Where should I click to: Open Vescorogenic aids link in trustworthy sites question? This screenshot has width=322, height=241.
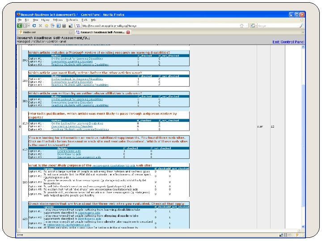tap(79, 157)
